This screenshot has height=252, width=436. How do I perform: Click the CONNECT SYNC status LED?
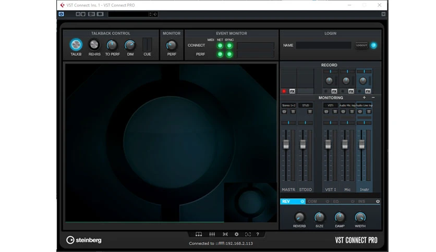tap(229, 46)
